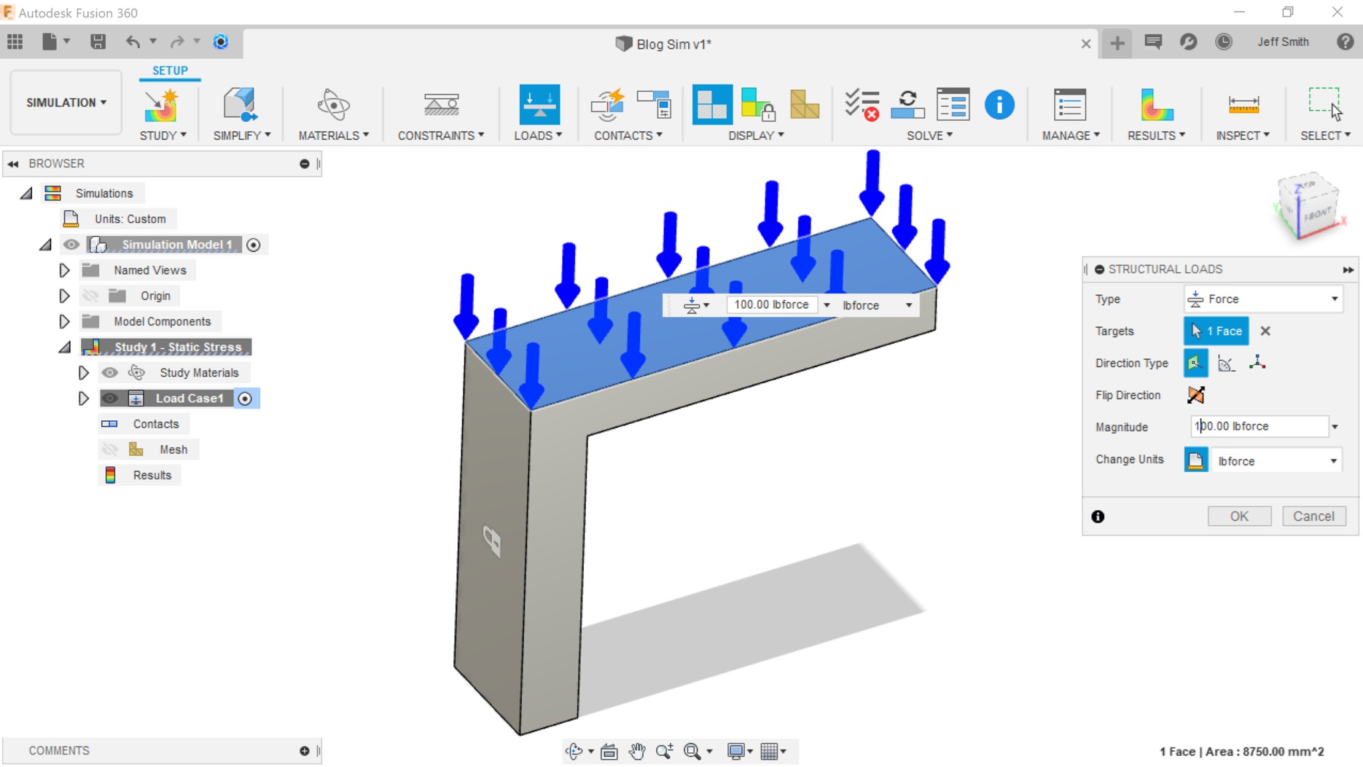Expand the Model Components folder
The height and width of the screenshot is (767, 1363).
click(x=64, y=322)
